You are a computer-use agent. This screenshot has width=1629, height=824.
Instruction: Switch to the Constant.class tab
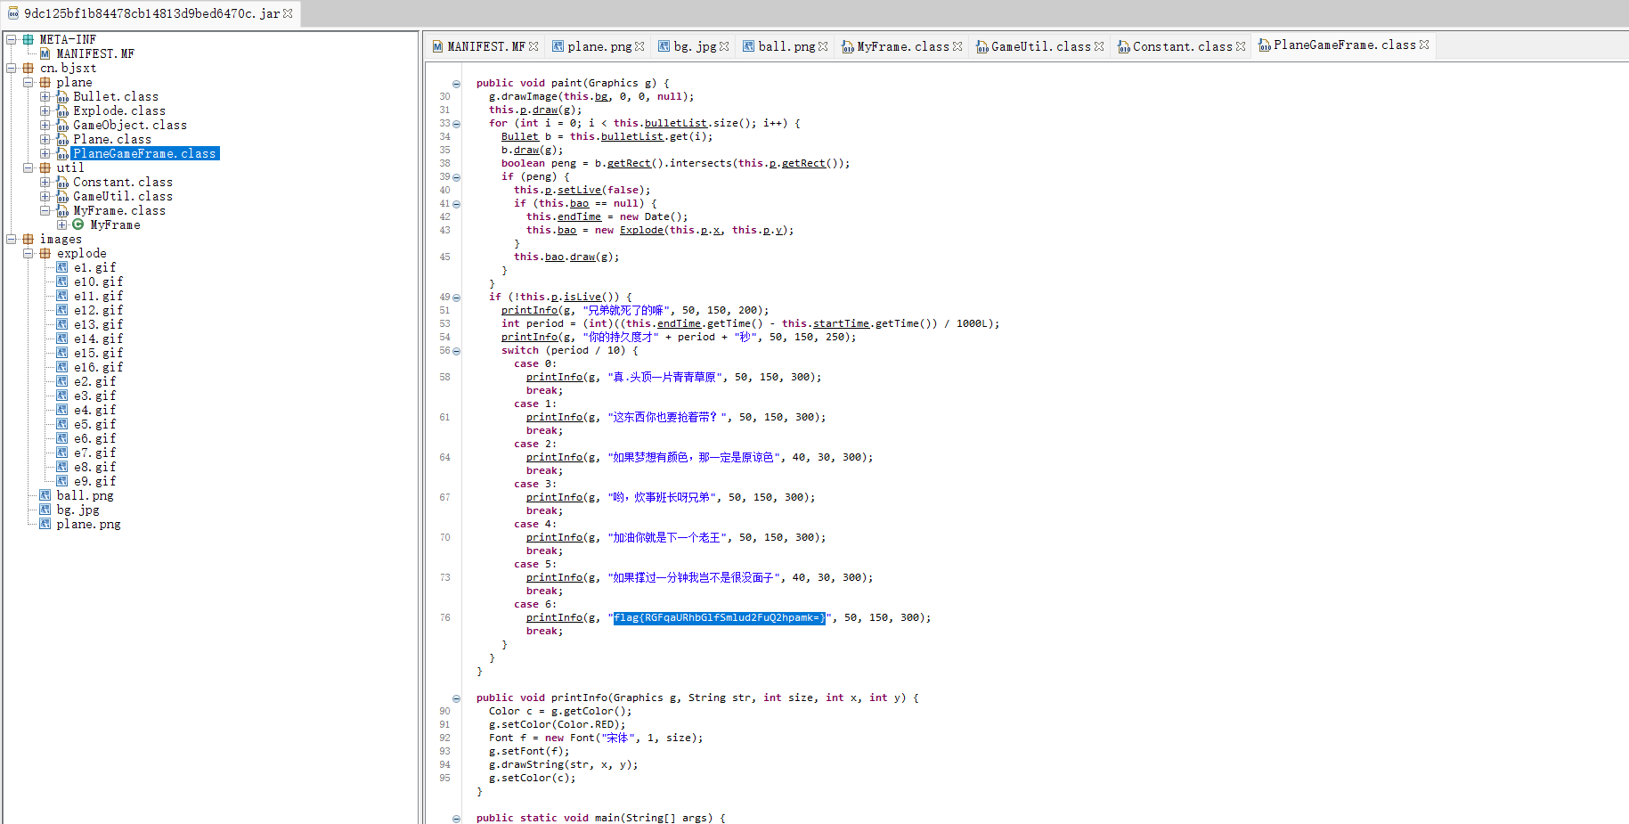click(x=1181, y=46)
